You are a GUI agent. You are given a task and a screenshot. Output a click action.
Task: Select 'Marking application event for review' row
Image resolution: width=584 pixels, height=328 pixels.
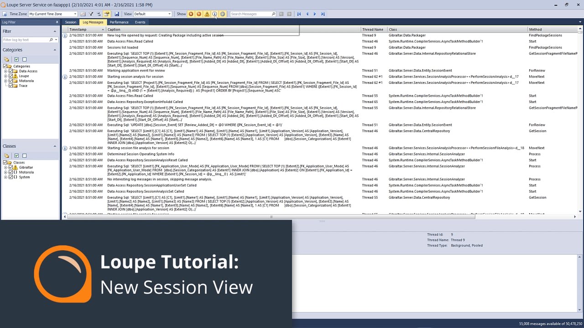pos(319,71)
